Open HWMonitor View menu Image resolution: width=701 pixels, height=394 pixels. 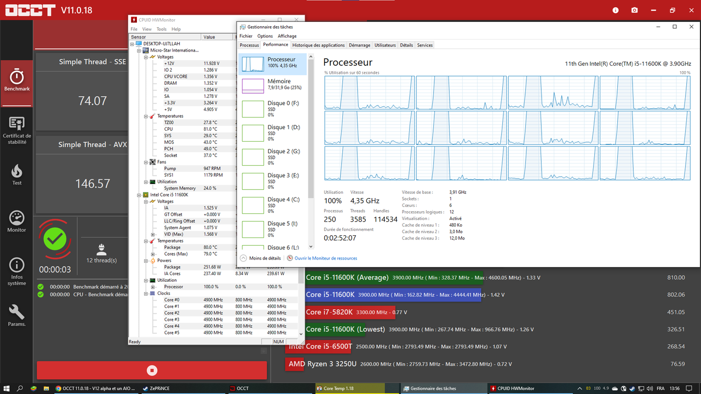(147, 29)
